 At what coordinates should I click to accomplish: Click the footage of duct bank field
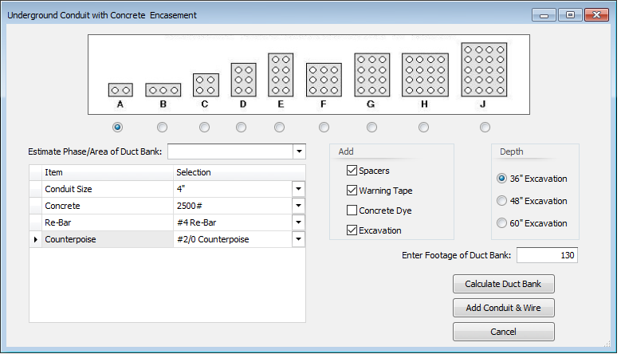[547, 255]
